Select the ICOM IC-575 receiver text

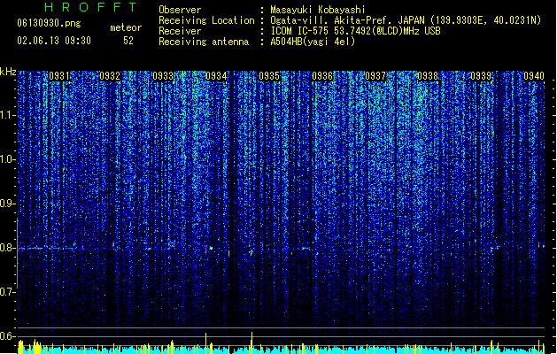356,31
